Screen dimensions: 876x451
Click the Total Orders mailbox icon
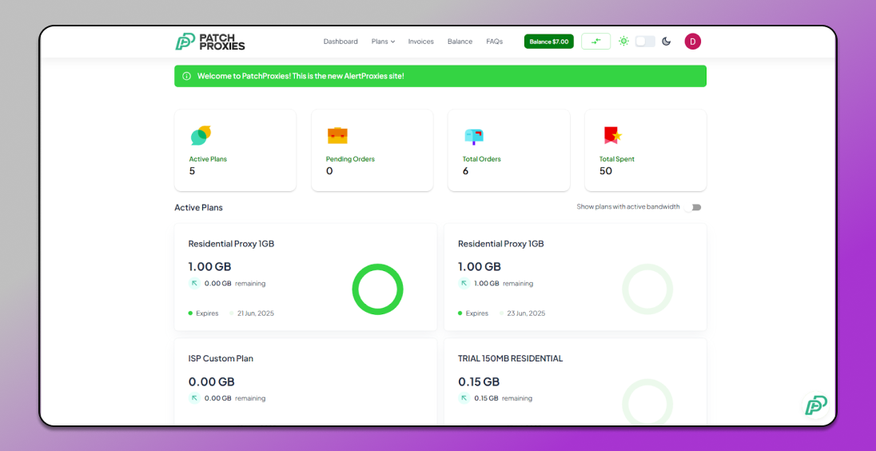pos(474,136)
